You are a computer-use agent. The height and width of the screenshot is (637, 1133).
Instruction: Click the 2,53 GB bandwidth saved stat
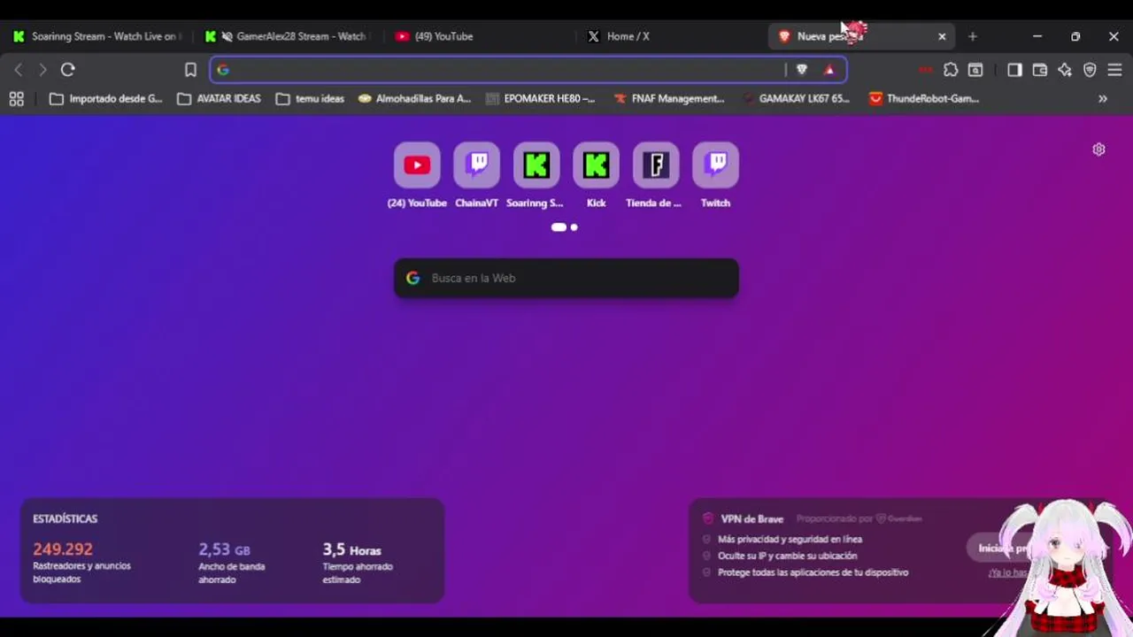[x=224, y=549]
